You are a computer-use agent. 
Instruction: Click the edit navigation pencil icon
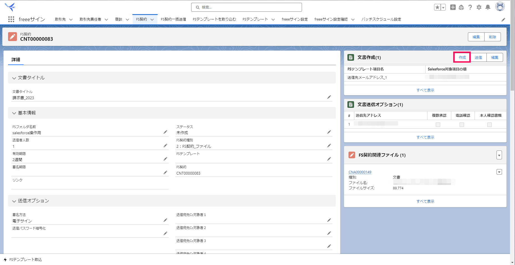coord(503,19)
